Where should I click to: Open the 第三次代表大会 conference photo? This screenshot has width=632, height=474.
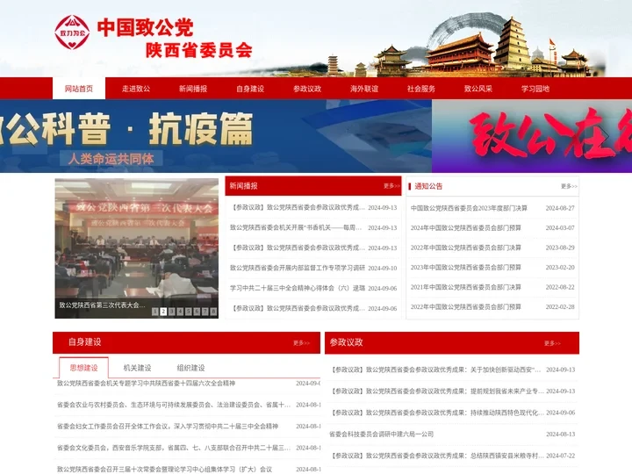tap(137, 248)
